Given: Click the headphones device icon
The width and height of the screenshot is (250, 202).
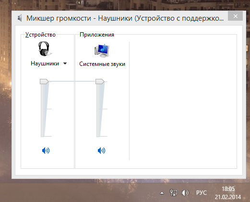Looking at the screenshot, I should 45,49.
